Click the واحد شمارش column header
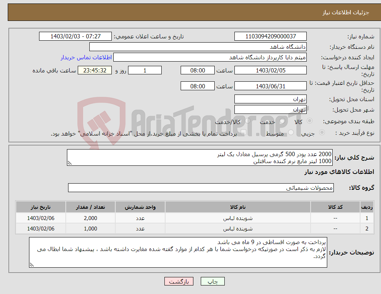Viewport: 381px width, 294px height. coord(140,207)
